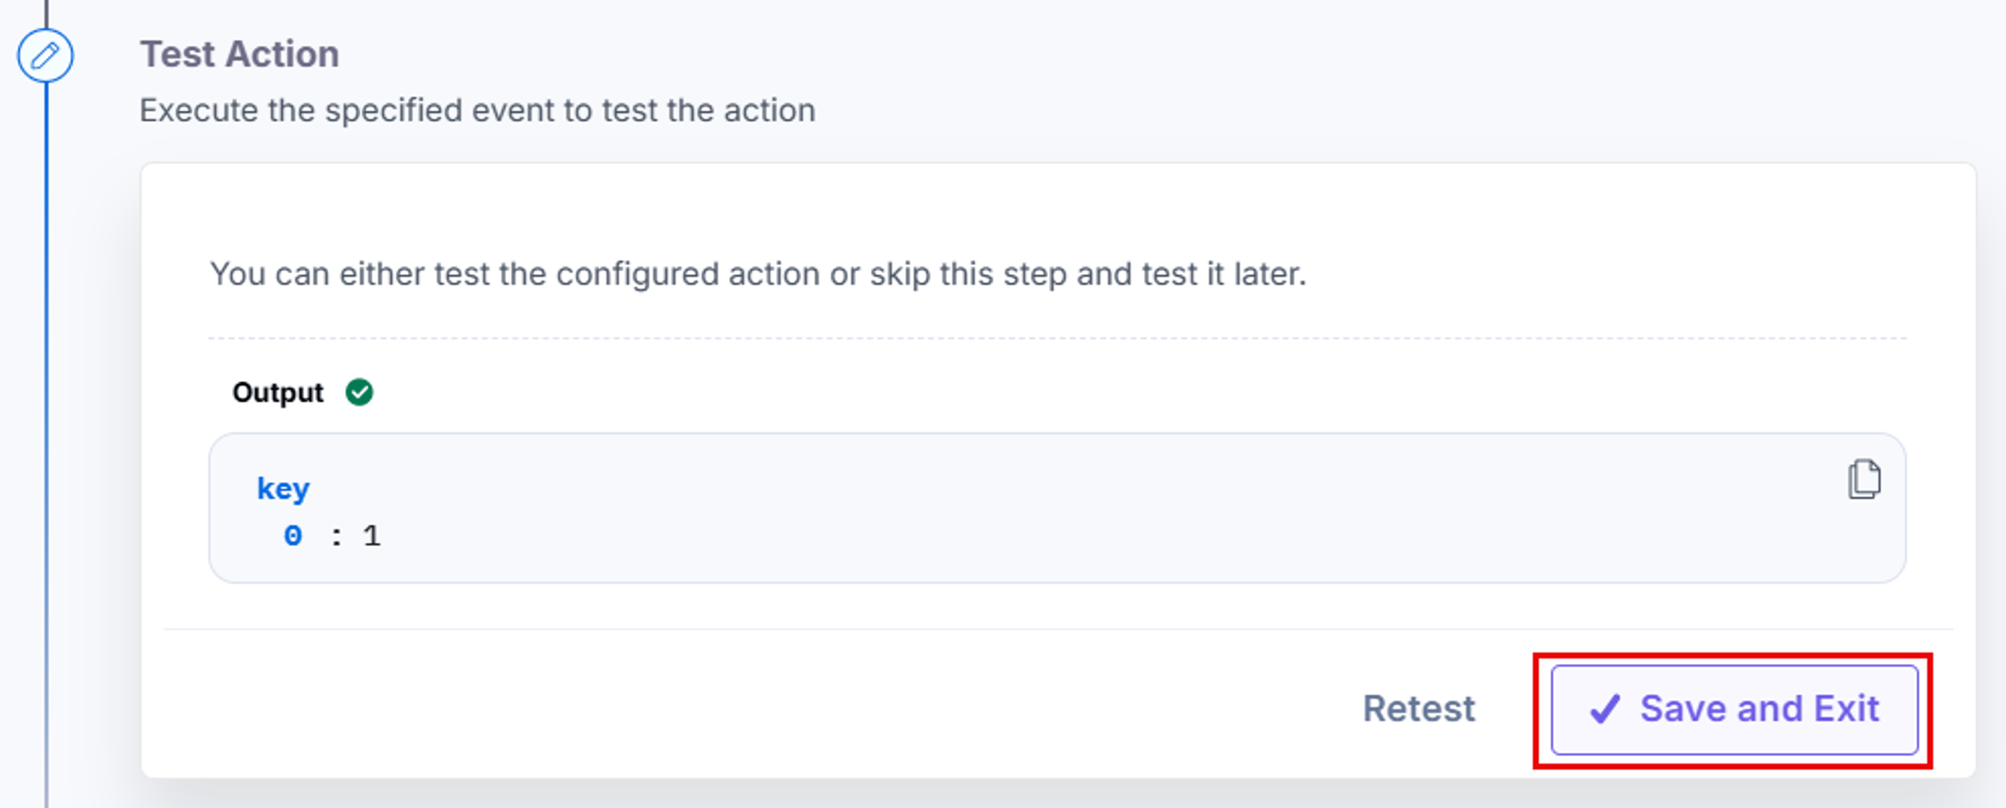Click the 'Execute the specified event' subtitle
2006x808 pixels.
[477, 111]
